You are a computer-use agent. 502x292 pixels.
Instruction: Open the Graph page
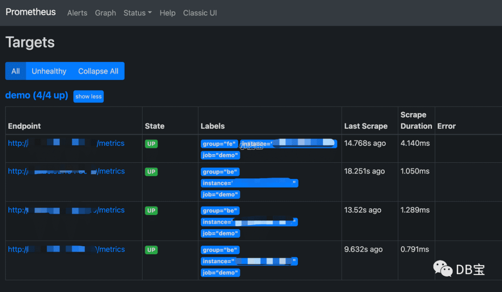tap(106, 13)
